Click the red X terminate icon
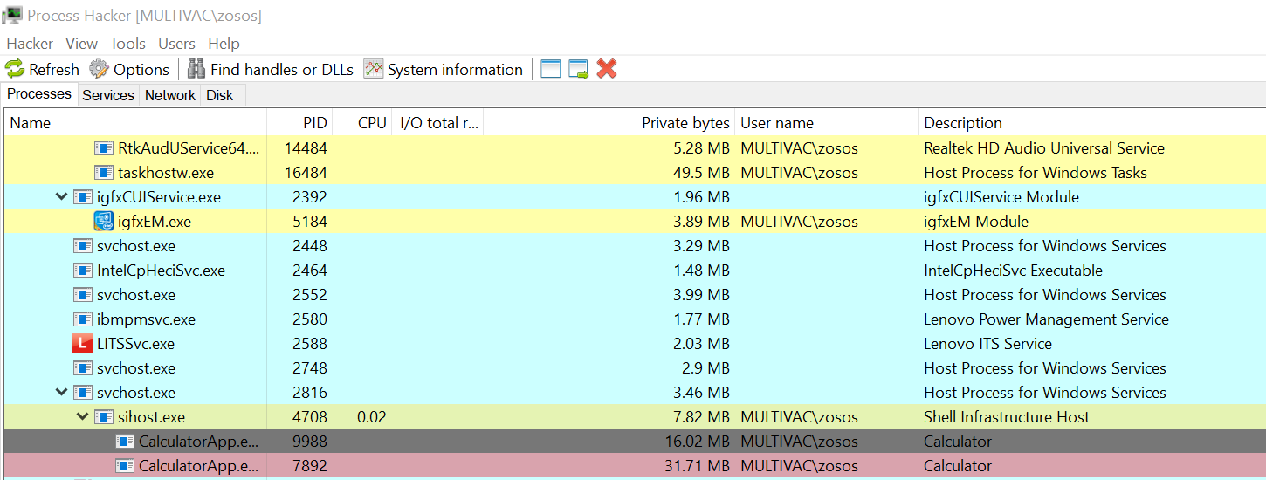 [x=607, y=69]
